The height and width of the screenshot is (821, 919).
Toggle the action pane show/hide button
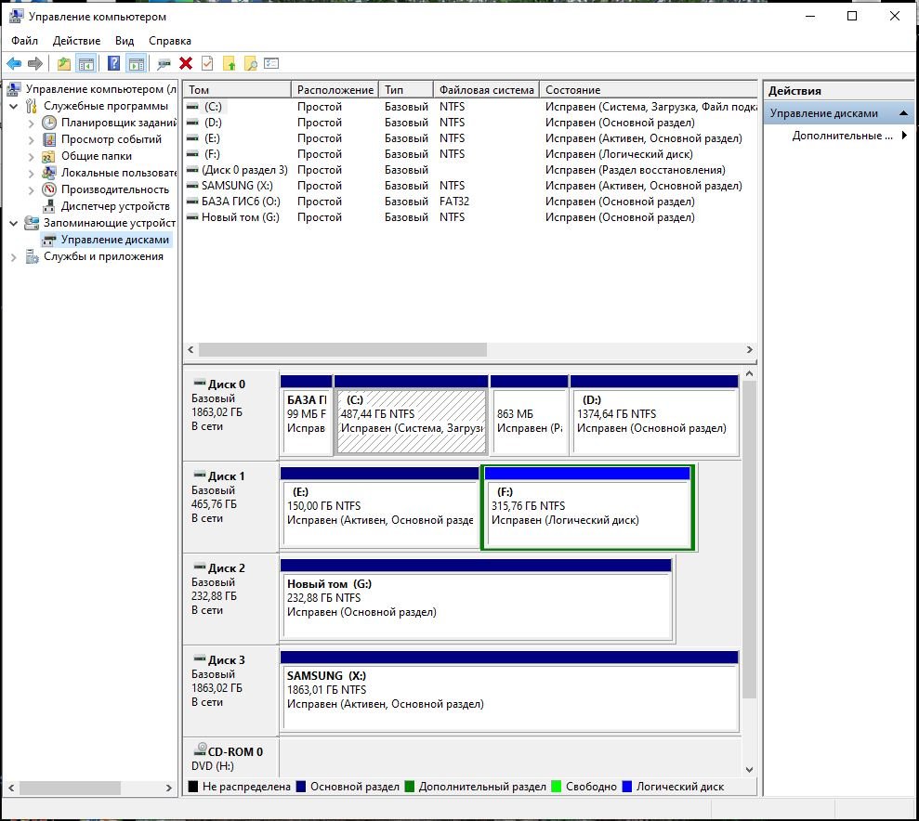pyautogui.click(x=136, y=63)
